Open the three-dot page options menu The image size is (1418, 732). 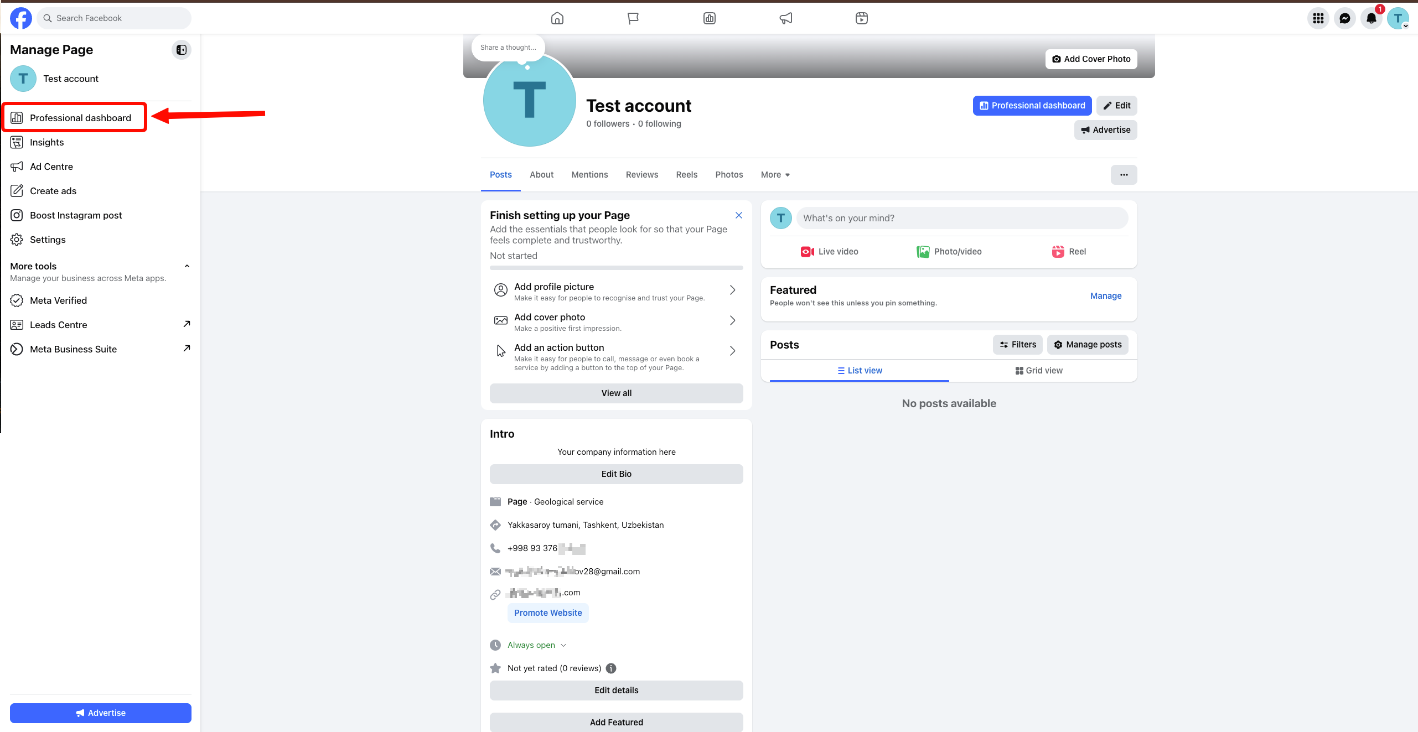tap(1124, 175)
